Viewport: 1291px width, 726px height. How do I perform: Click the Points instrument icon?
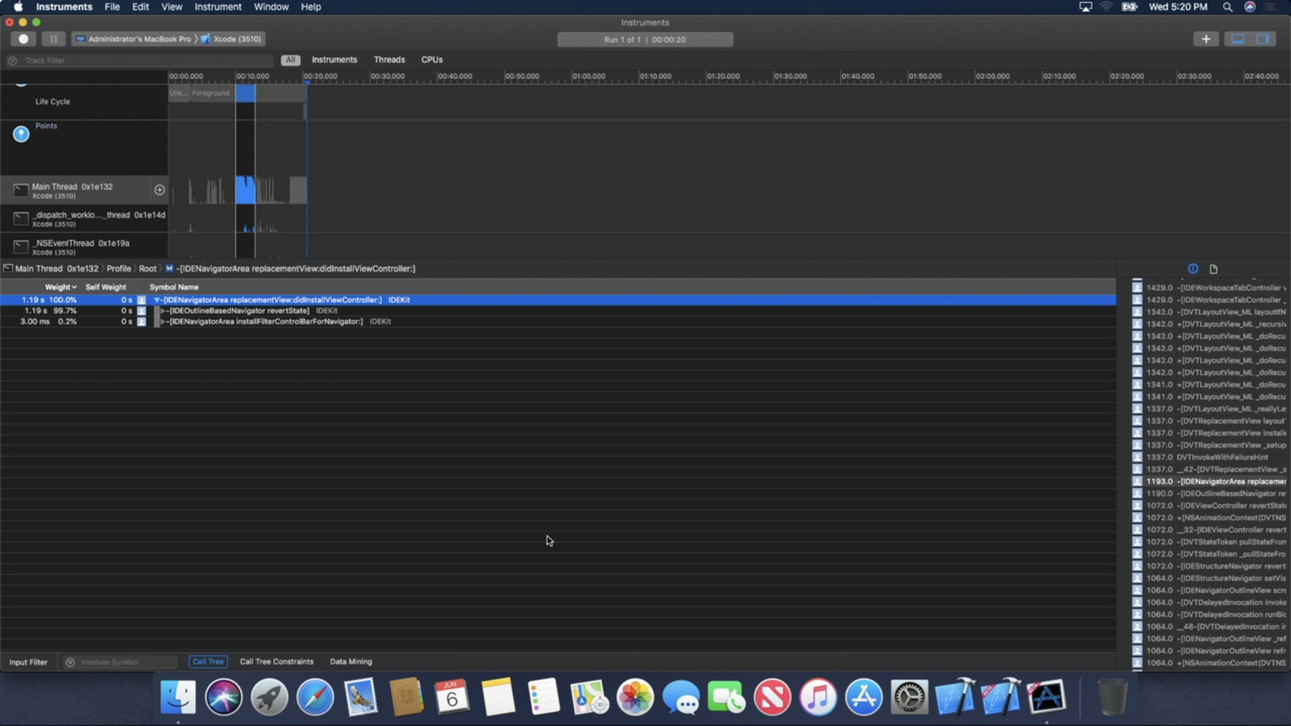pyautogui.click(x=21, y=134)
